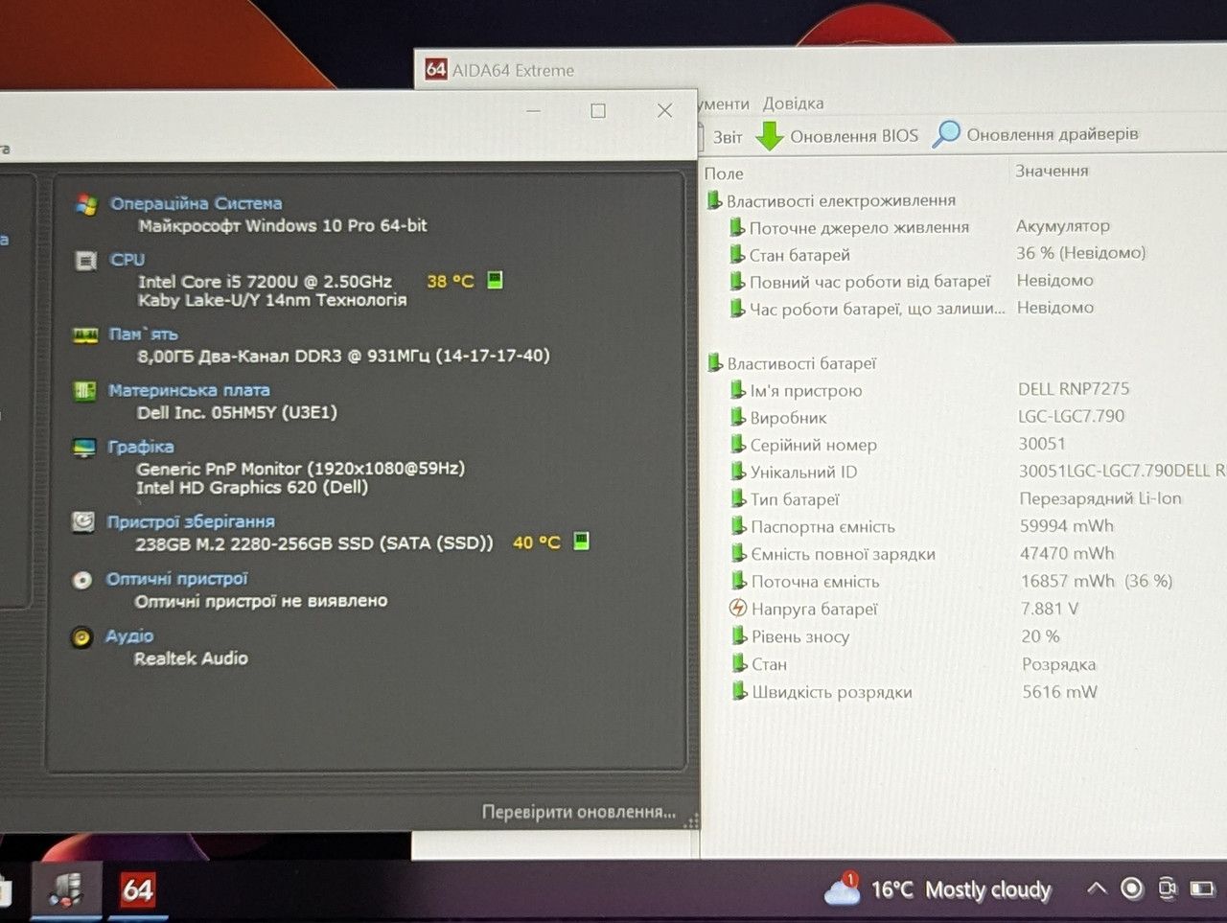Click Перевірити оновлення link
Viewport: 1227px width, 923px height.
click(x=578, y=812)
